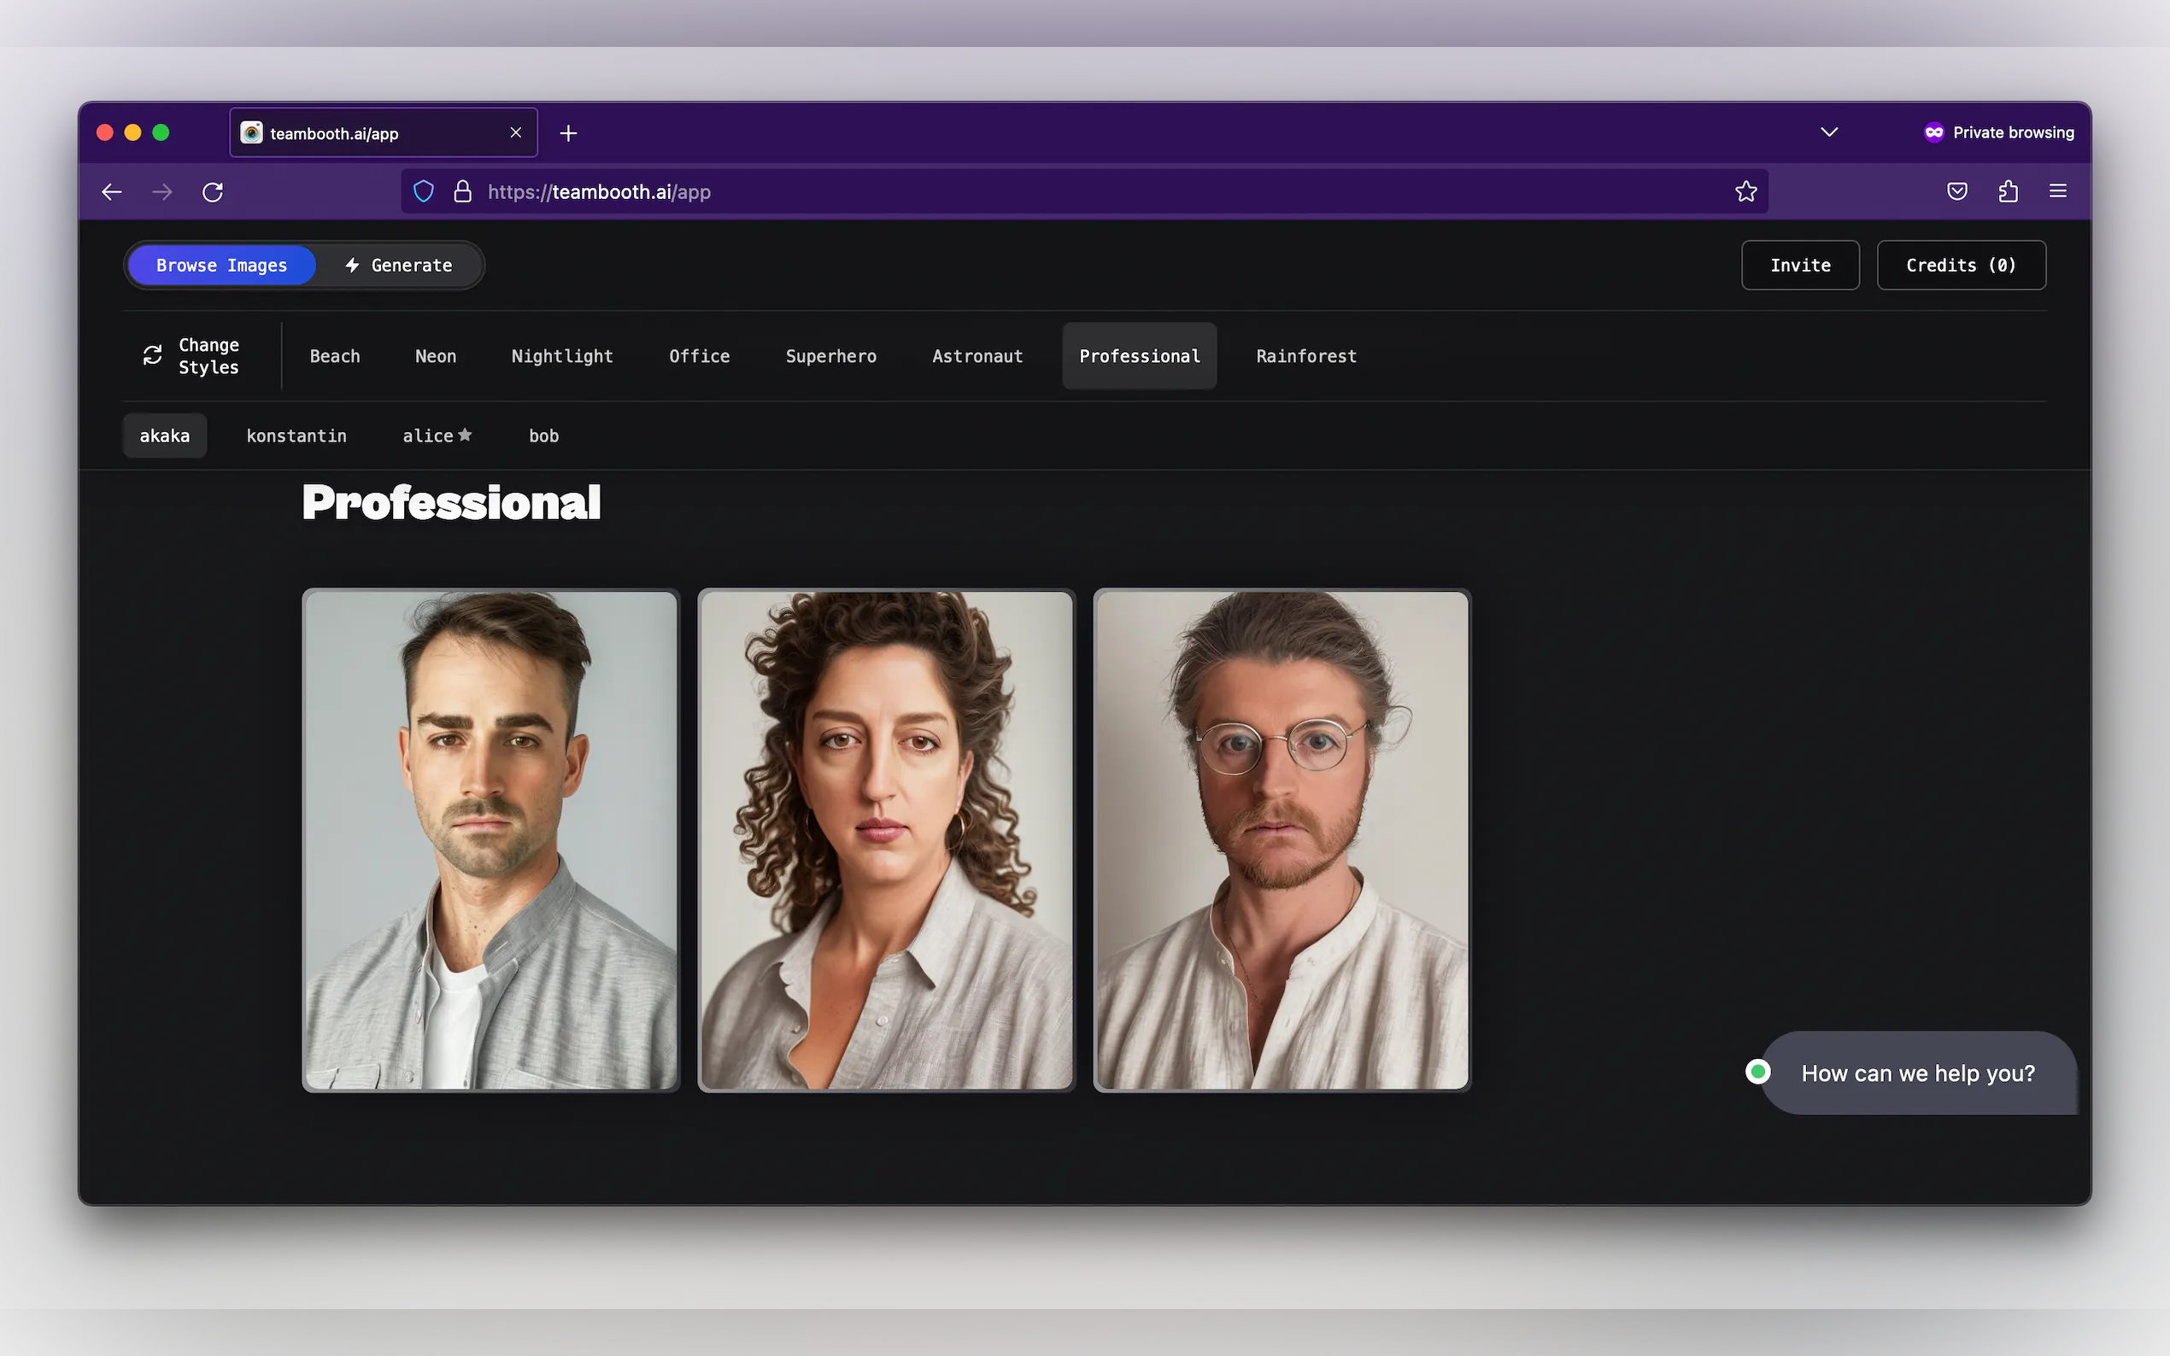Viewport: 2170px width, 1356px height.
Task: Open the curly-haired woman portrait thumbnail
Action: pos(886,840)
